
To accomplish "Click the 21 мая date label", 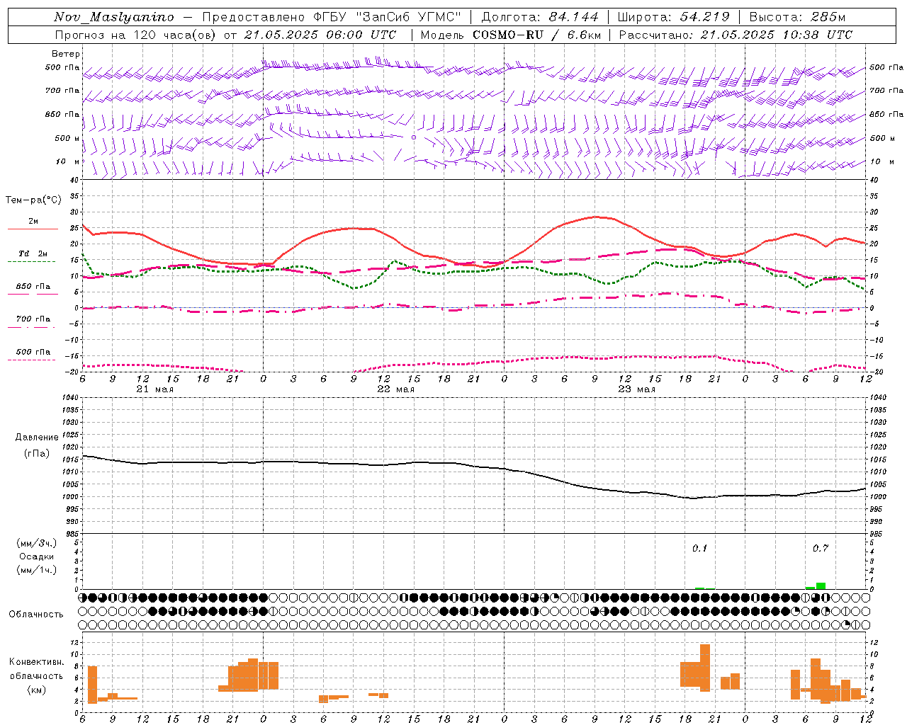I will (154, 389).
